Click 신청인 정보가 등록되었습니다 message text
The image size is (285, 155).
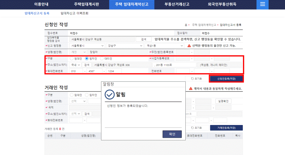(128, 106)
